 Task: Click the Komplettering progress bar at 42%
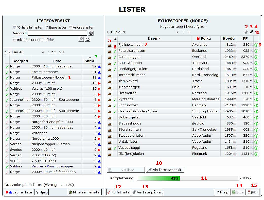(x=188, y=178)
